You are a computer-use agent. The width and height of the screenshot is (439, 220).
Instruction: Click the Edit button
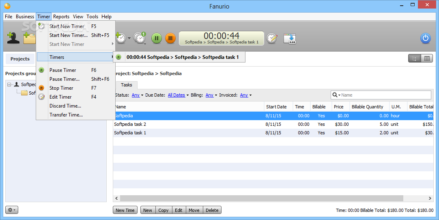tap(179, 210)
